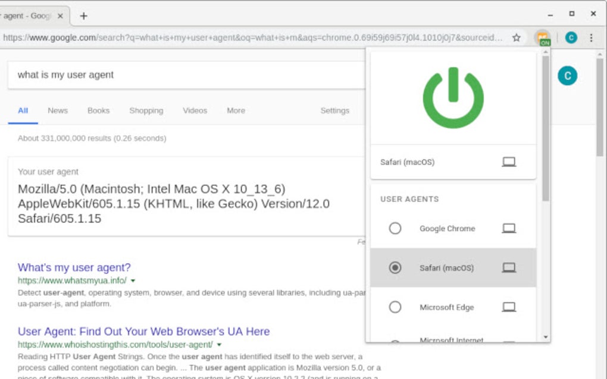This screenshot has width=607, height=379.
Task: Click the Settings link below the search bar
Action: [x=334, y=110]
